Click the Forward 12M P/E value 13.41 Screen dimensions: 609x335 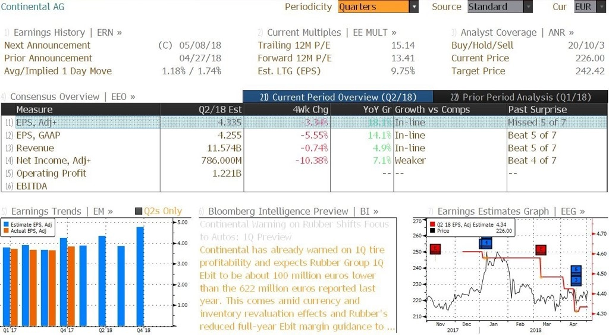403,58
